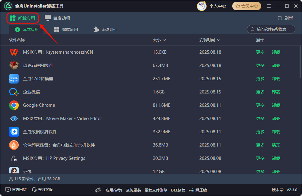Click the 金舟Uninstaller app logo icon
The width and height of the screenshot is (302, 196).
pos(8,6)
